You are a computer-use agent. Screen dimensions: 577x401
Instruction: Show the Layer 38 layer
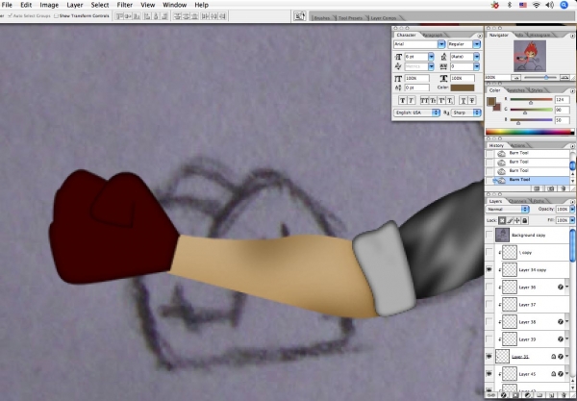click(489, 321)
